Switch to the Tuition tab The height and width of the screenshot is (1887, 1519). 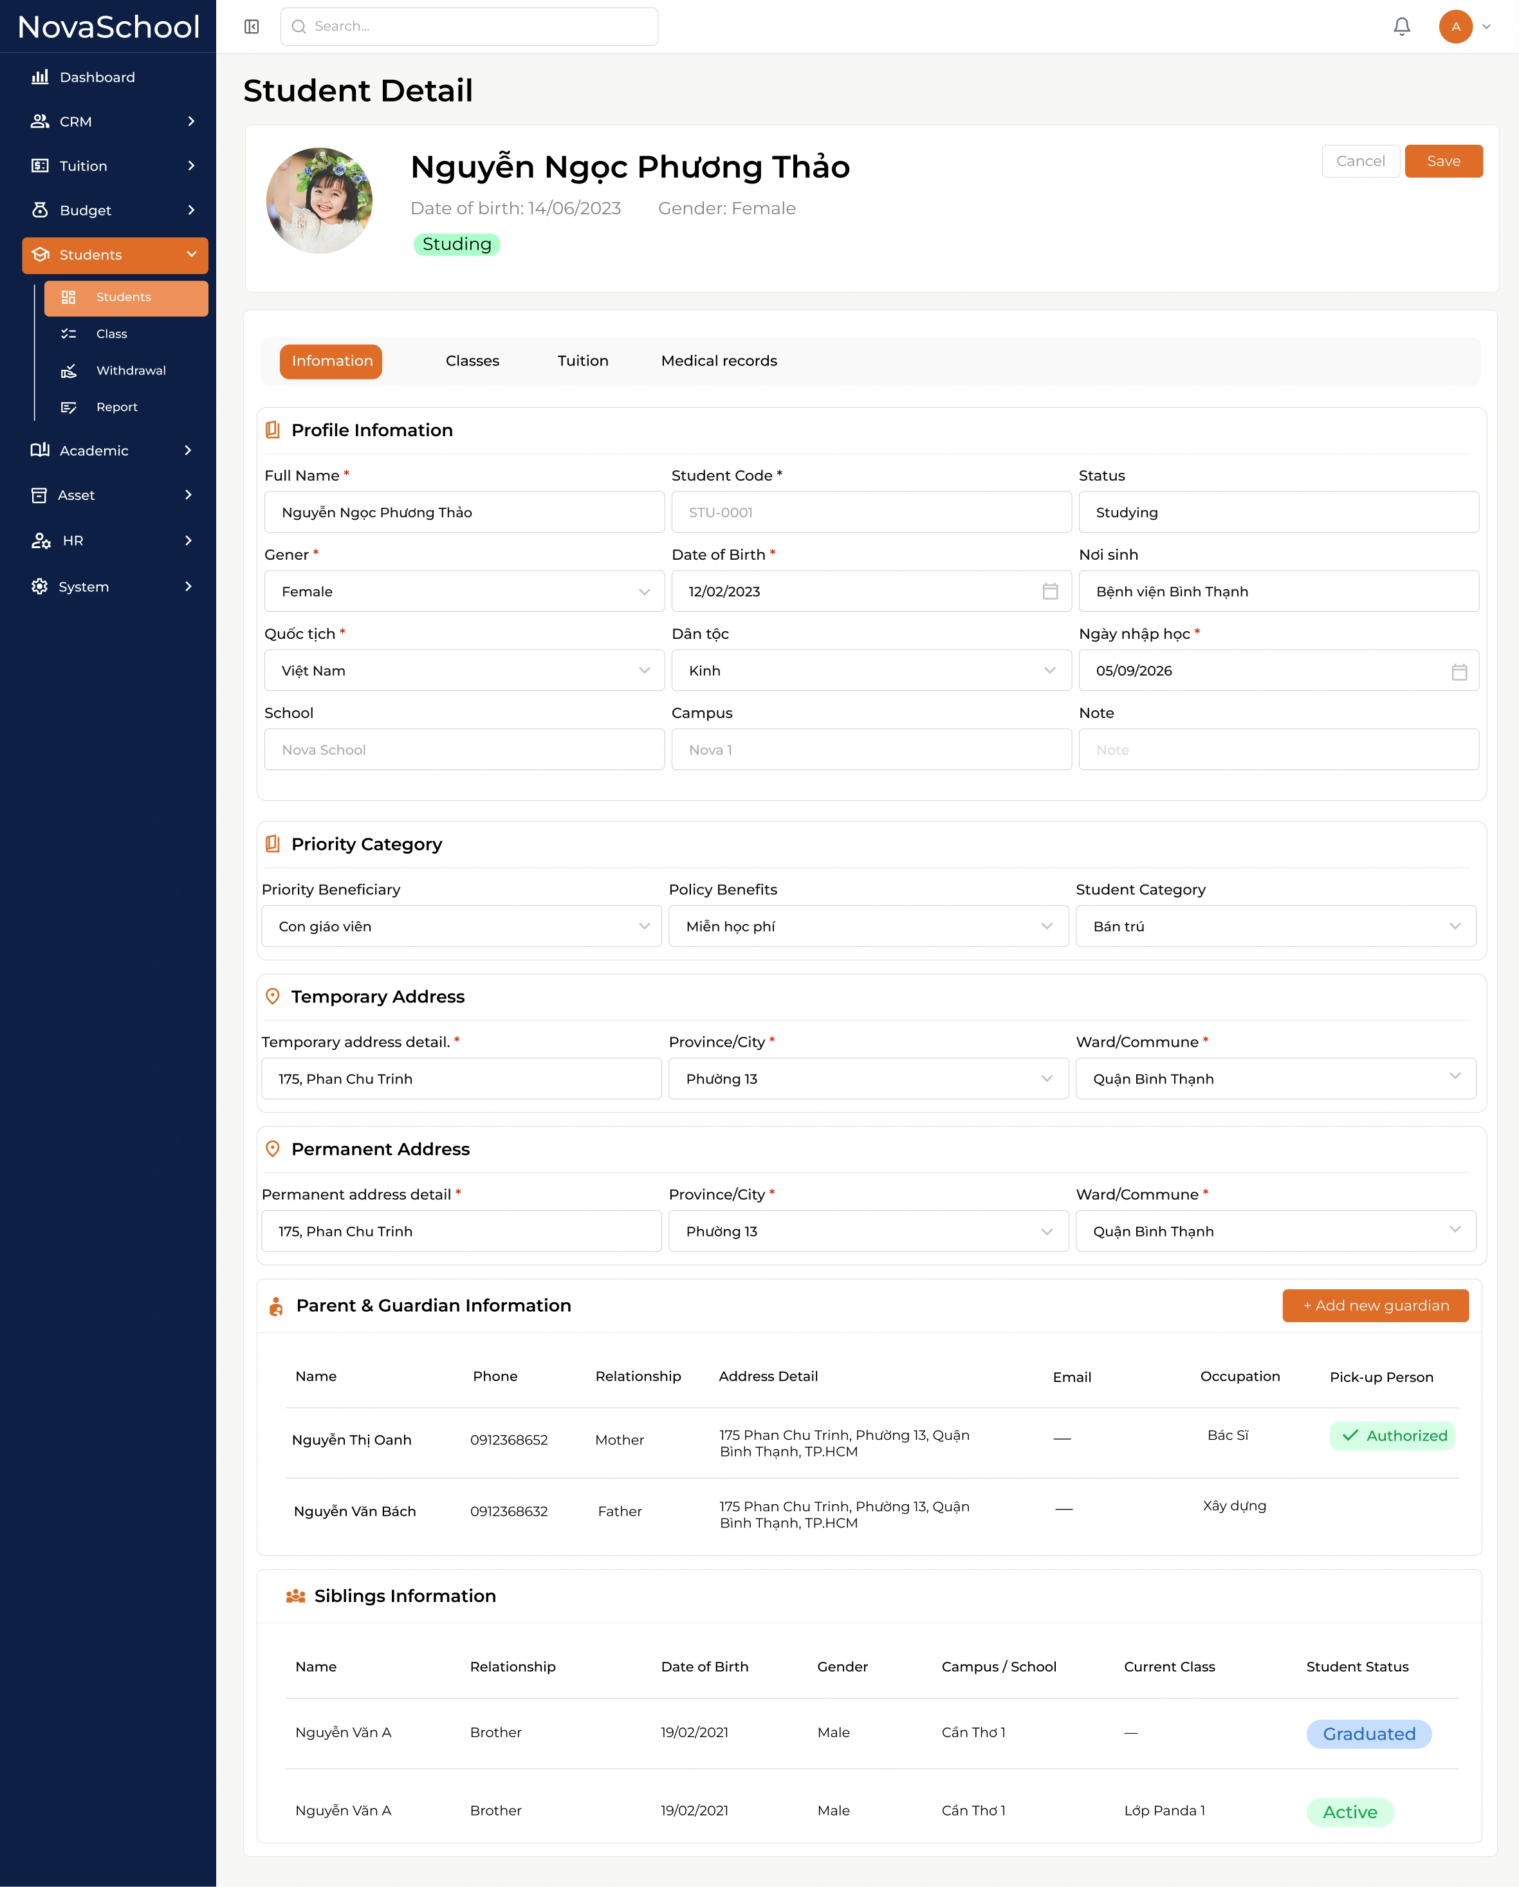coord(583,362)
